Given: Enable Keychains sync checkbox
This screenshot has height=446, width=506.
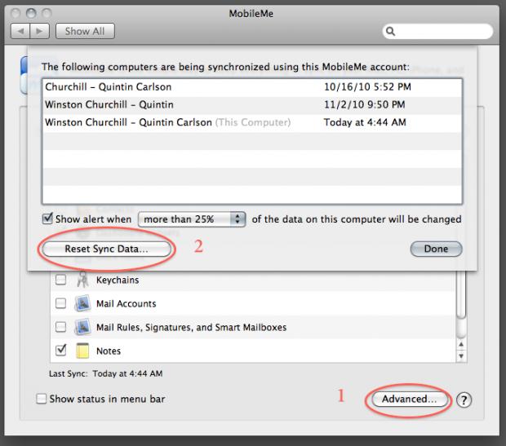Looking at the screenshot, I should click(x=60, y=280).
